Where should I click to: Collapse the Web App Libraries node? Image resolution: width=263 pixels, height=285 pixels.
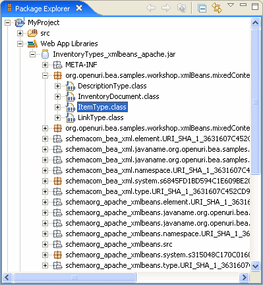[20, 44]
